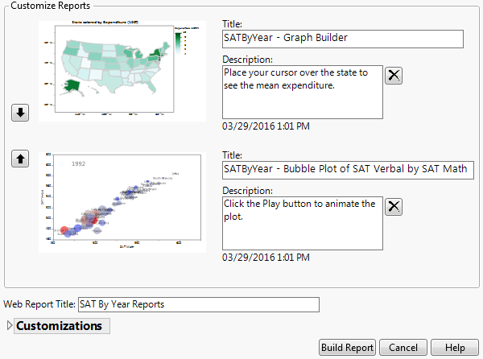Edit the mean expenditure description box

301,92
